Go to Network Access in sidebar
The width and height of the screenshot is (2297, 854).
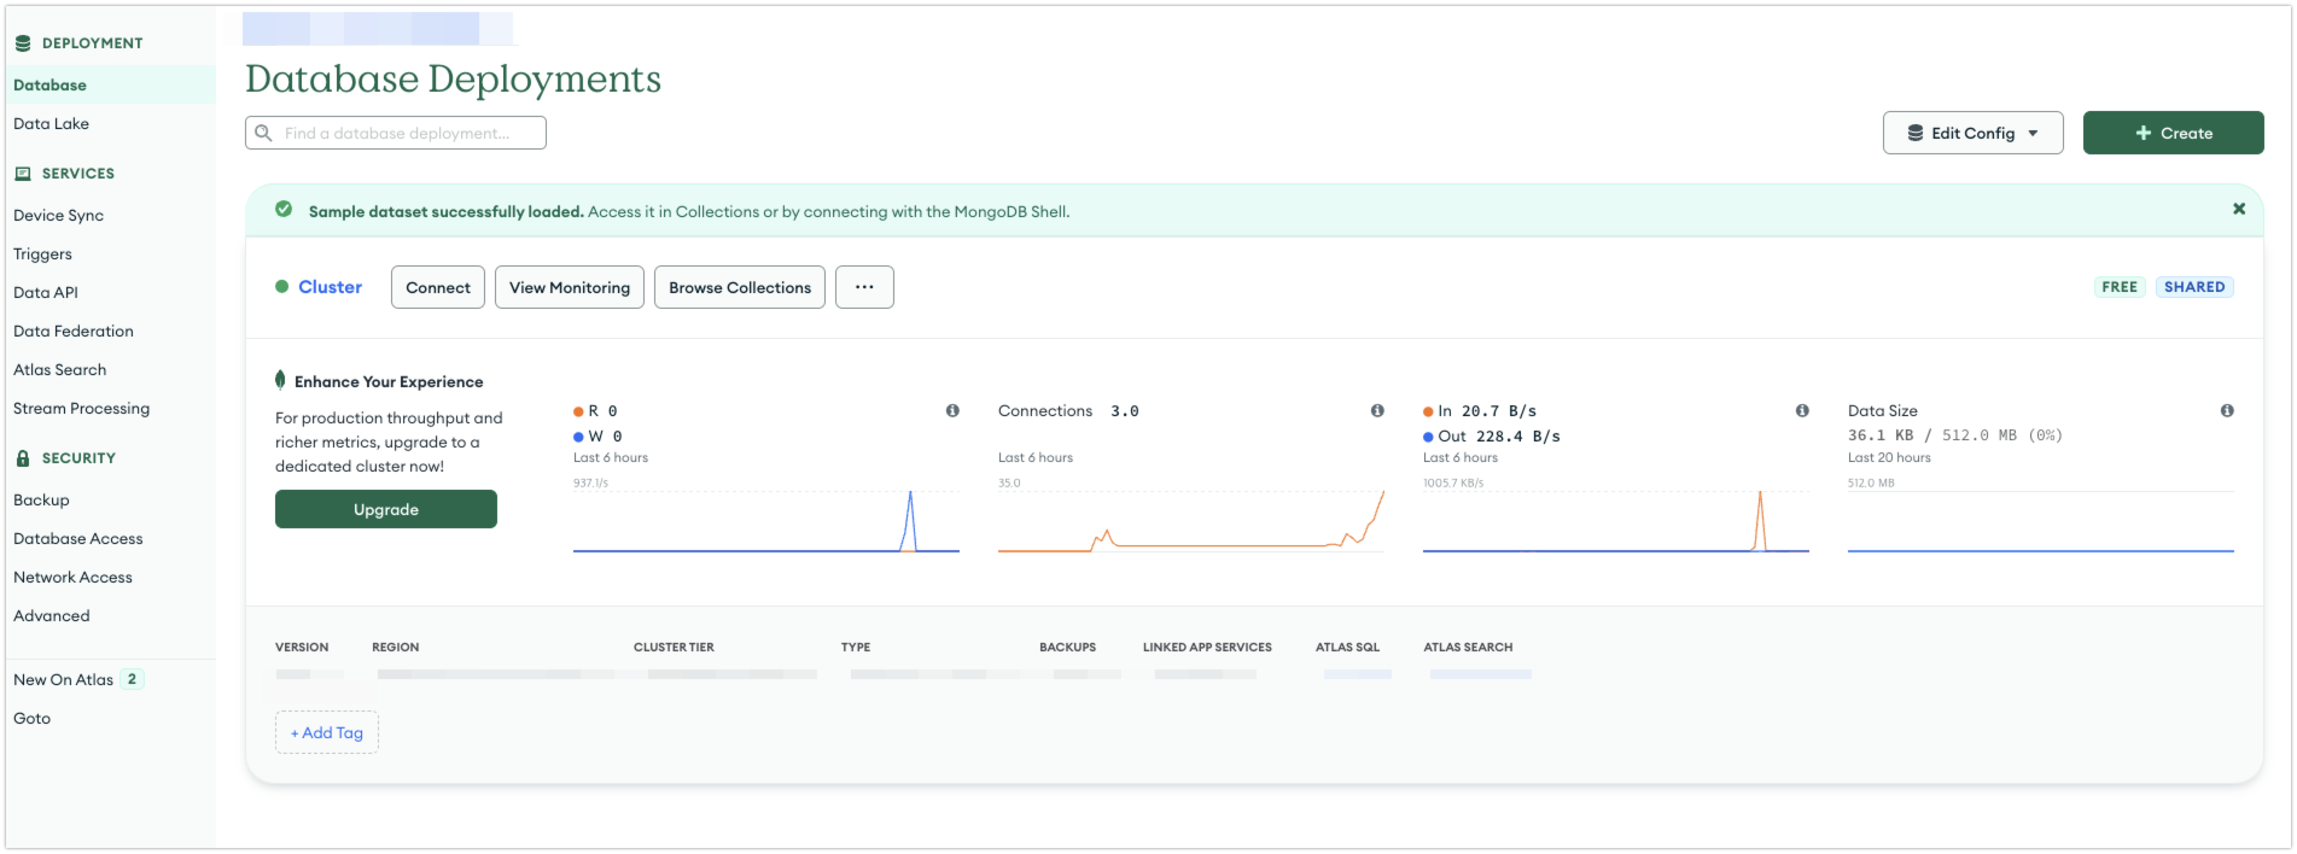click(x=72, y=577)
